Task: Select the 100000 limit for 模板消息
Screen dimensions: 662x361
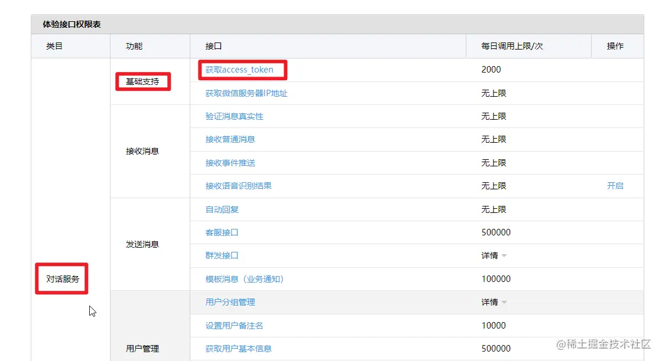Action: point(496,279)
